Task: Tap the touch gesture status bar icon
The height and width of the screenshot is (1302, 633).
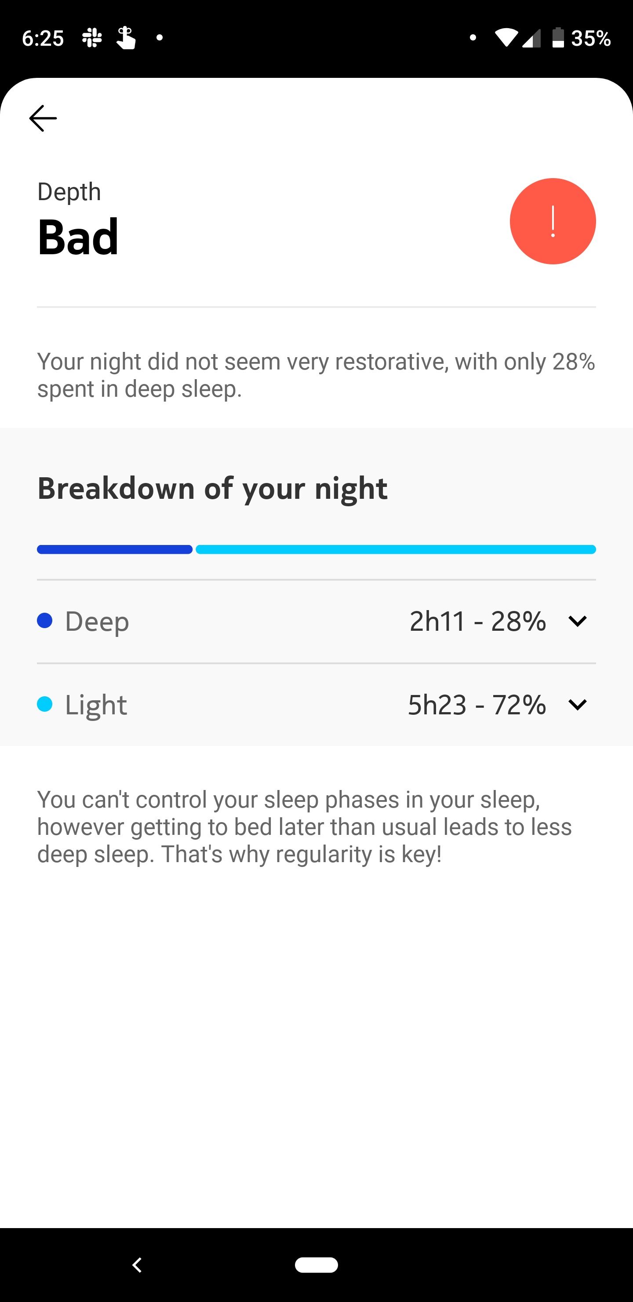Action: pyautogui.click(x=126, y=38)
